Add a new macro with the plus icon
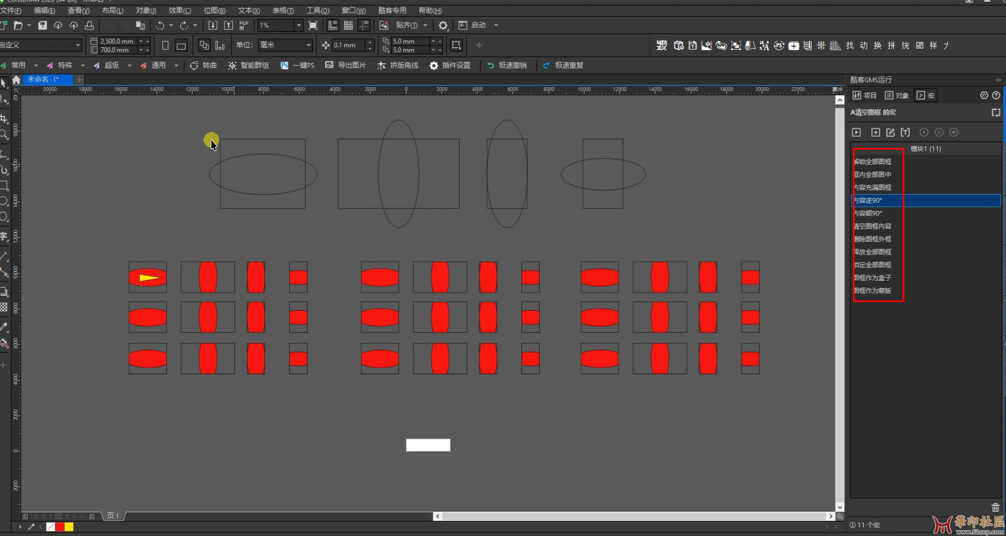This screenshot has height=536, width=1006. point(875,132)
